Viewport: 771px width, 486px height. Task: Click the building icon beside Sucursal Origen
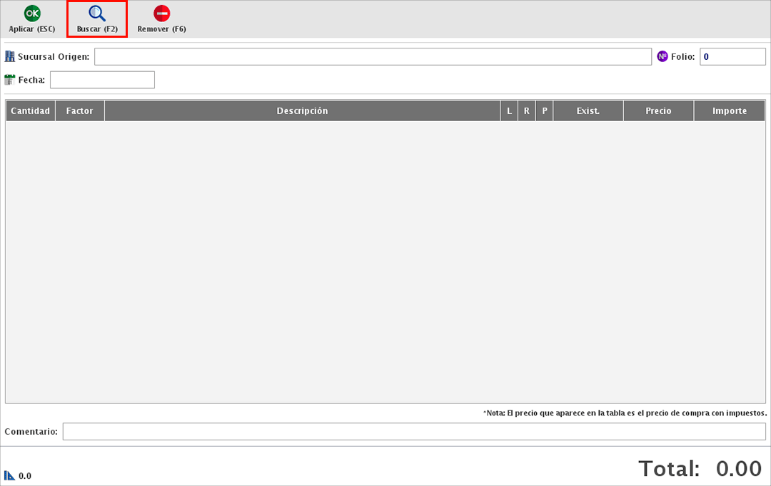(x=10, y=56)
